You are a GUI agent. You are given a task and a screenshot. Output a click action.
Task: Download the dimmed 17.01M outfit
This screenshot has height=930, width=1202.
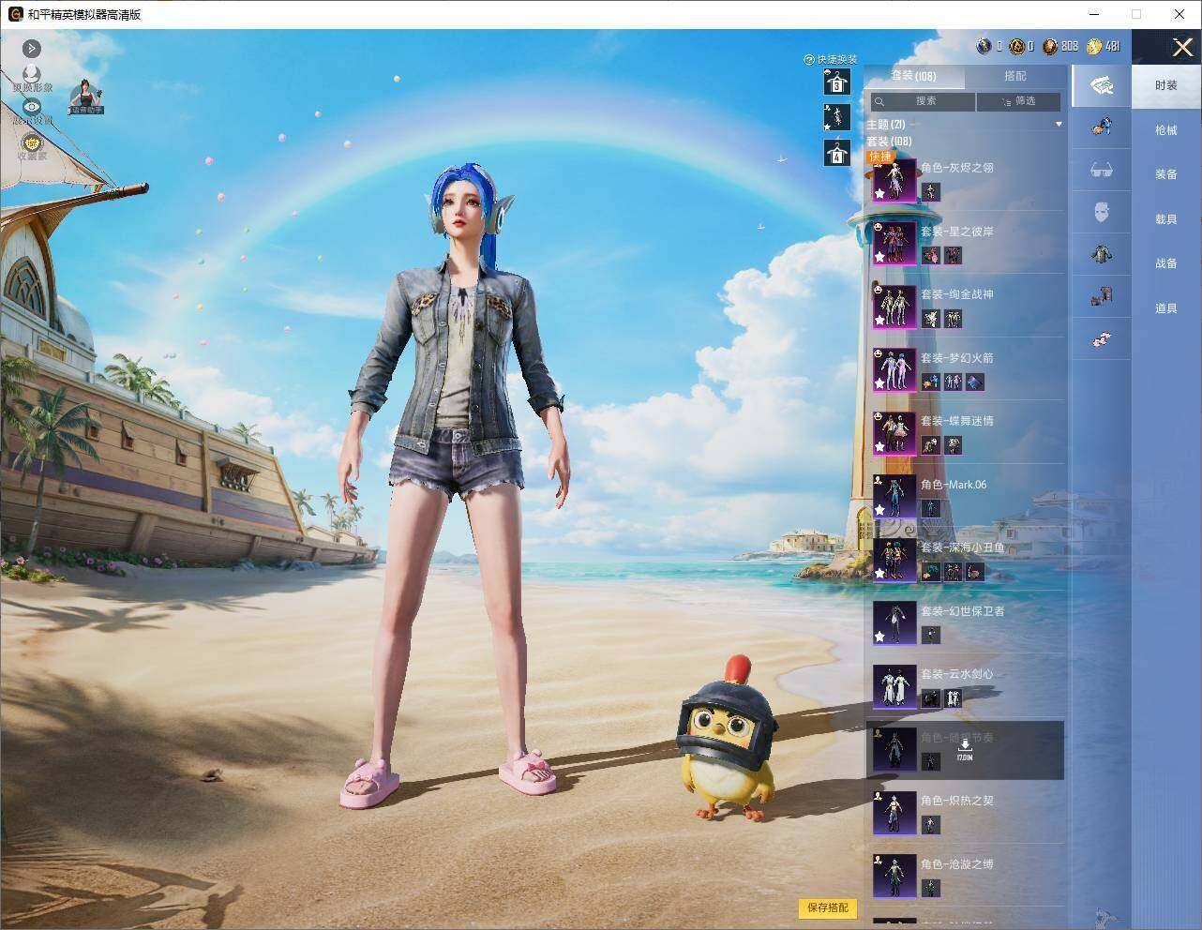coord(965,749)
